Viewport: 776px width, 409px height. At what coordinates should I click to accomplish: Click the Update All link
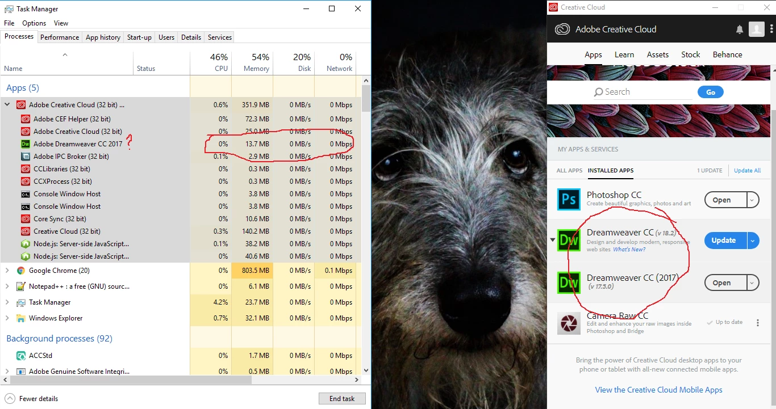(747, 170)
